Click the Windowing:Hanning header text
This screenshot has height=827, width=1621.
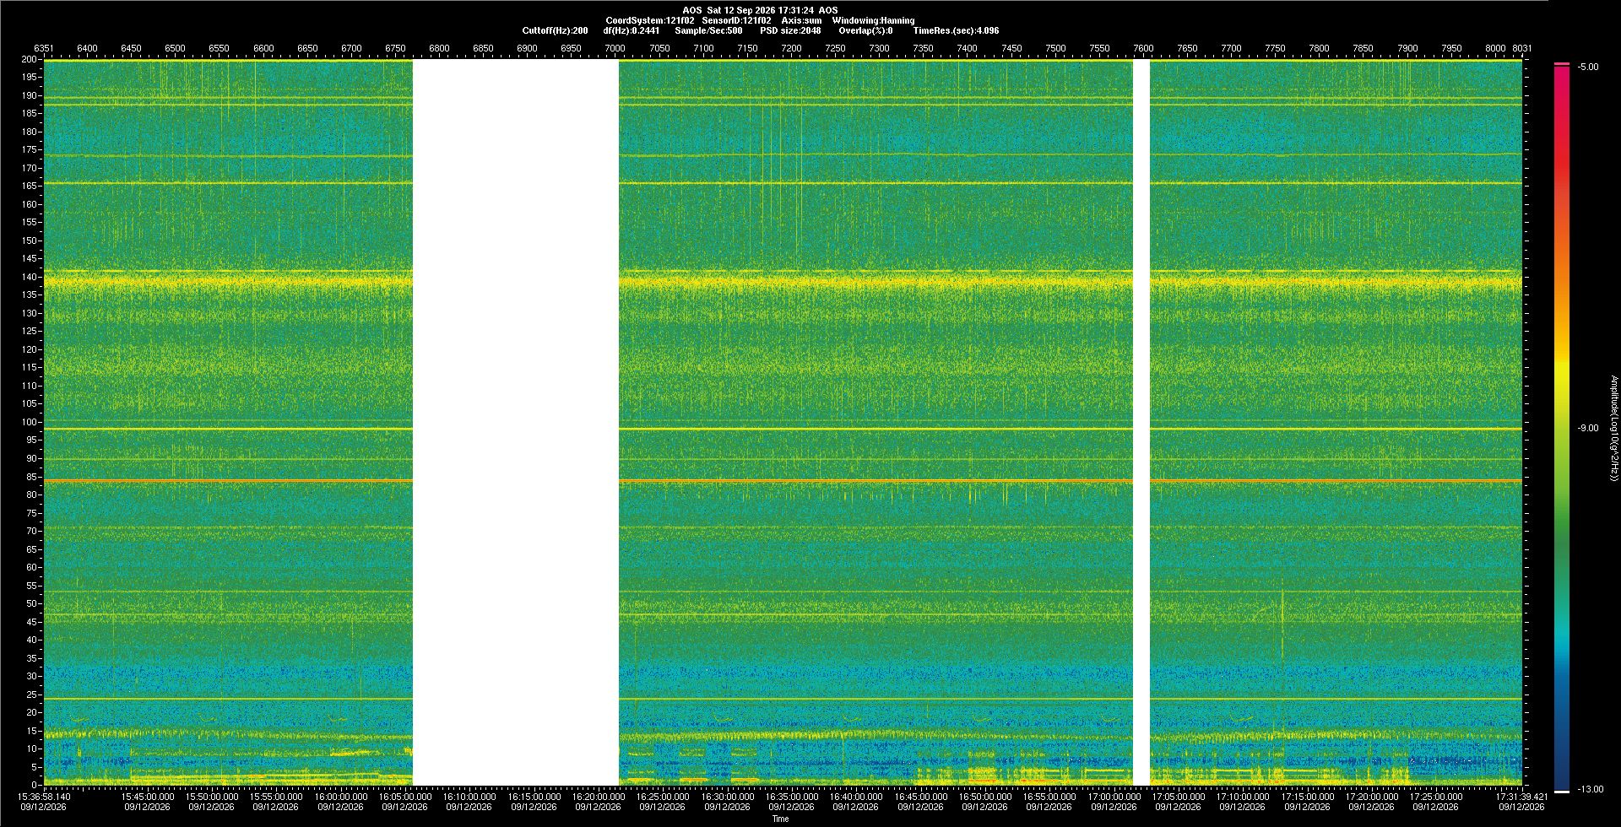click(x=873, y=20)
